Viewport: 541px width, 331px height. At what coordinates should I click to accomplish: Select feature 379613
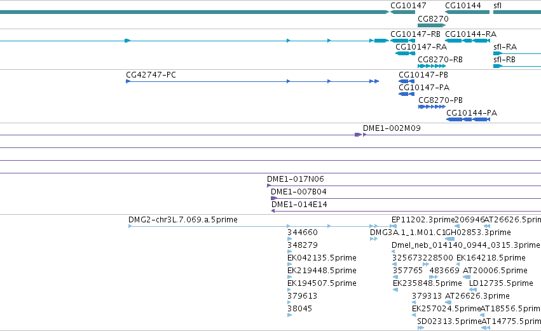click(302, 296)
